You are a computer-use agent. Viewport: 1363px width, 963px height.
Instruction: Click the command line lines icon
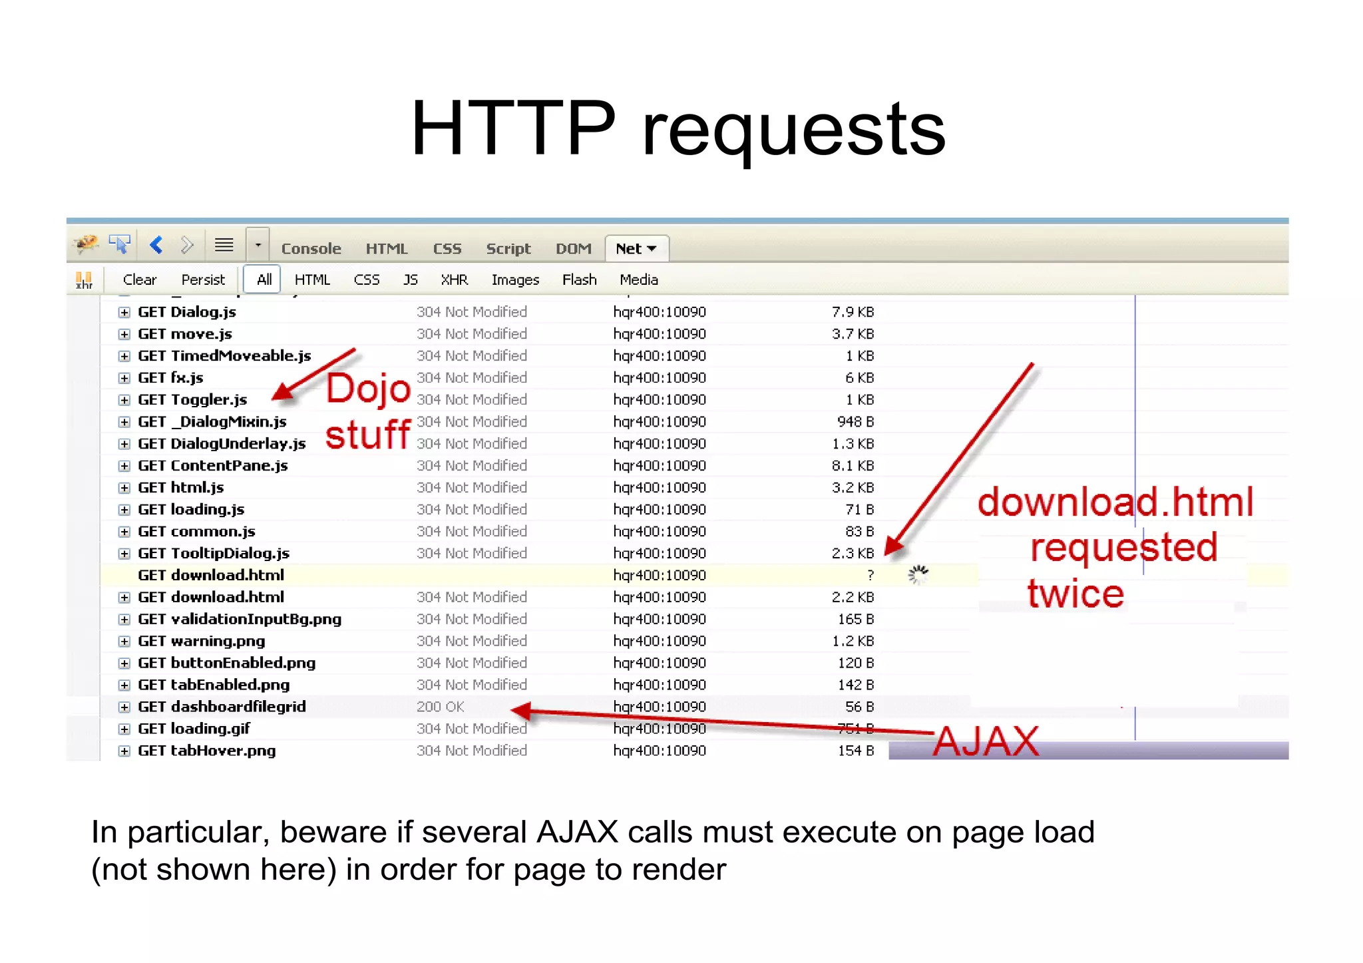(224, 246)
